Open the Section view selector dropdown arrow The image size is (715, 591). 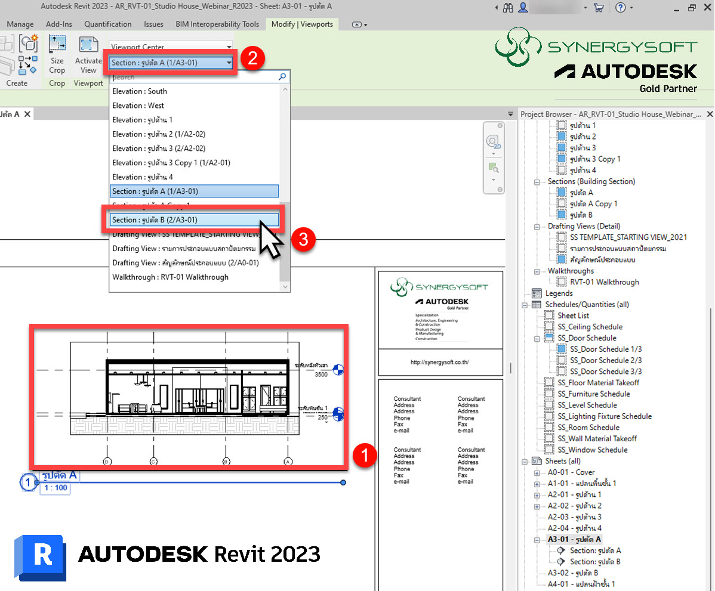229,63
